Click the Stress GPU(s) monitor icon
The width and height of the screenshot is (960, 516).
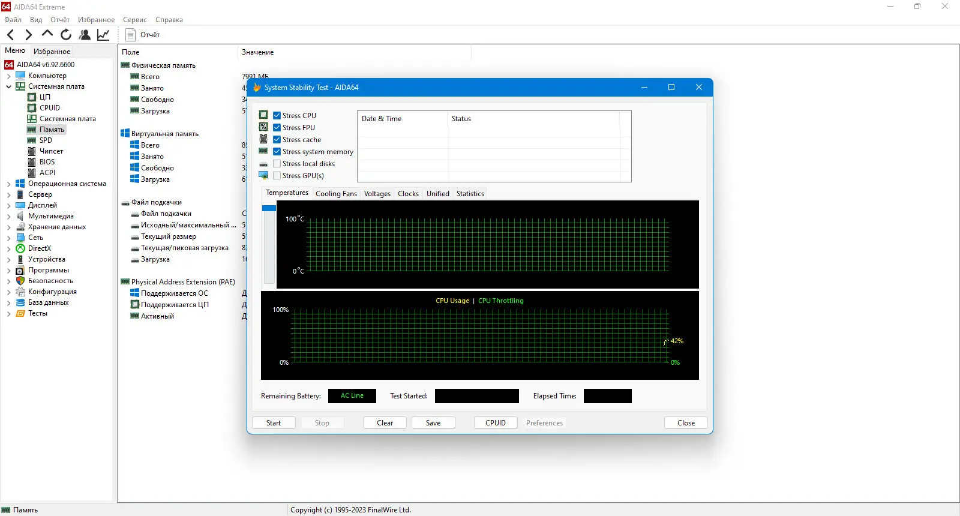coord(263,175)
